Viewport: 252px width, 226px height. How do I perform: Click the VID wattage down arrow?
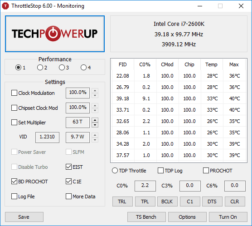click(95, 140)
